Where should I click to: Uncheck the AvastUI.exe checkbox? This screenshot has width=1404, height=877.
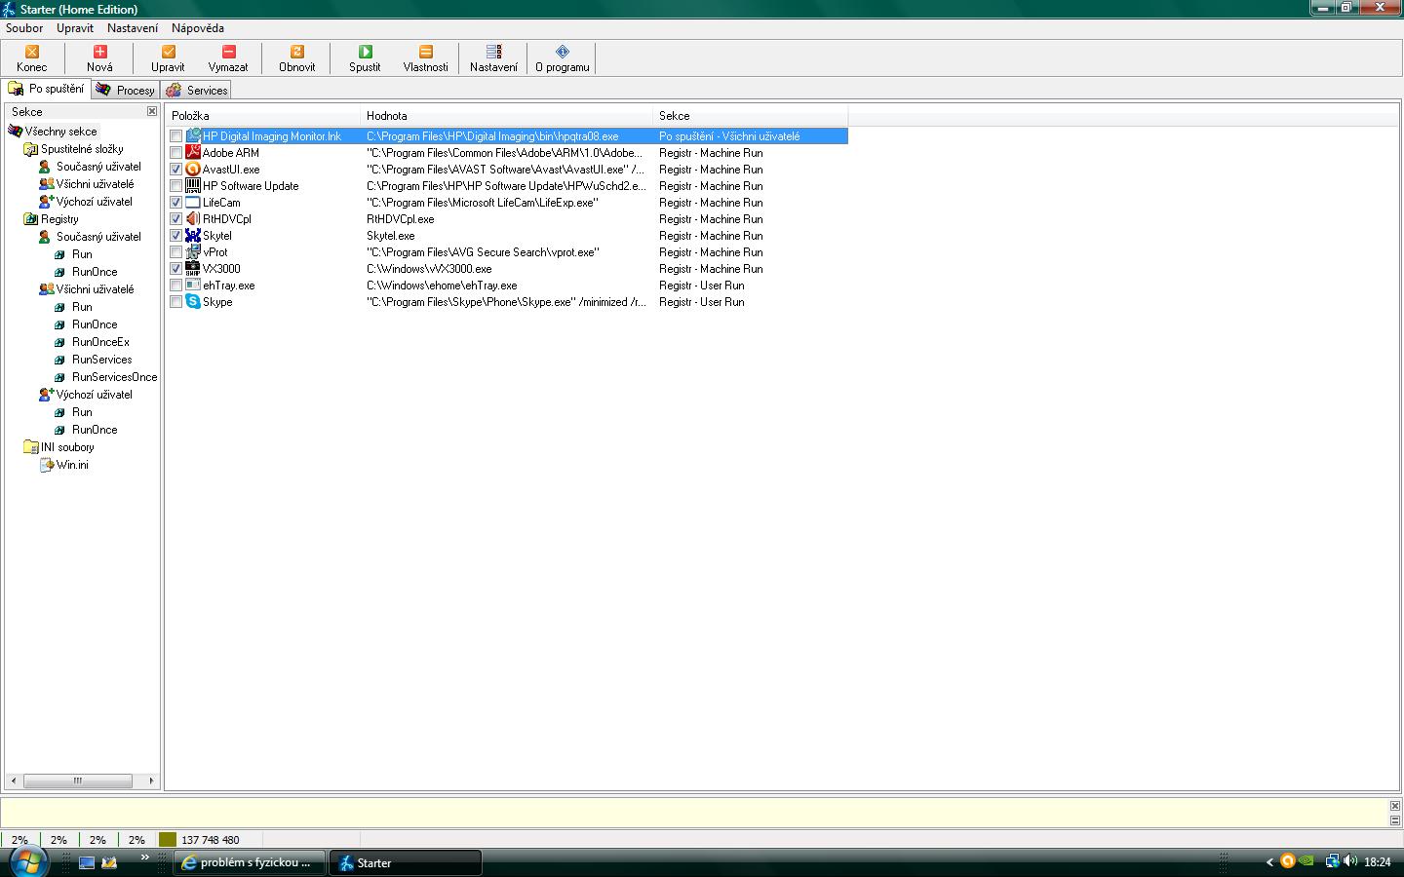(x=176, y=170)
